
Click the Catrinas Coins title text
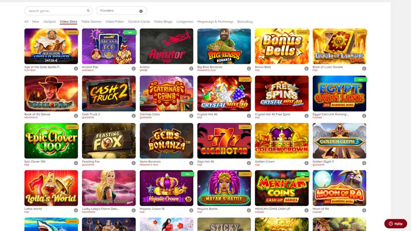[150, 114]
